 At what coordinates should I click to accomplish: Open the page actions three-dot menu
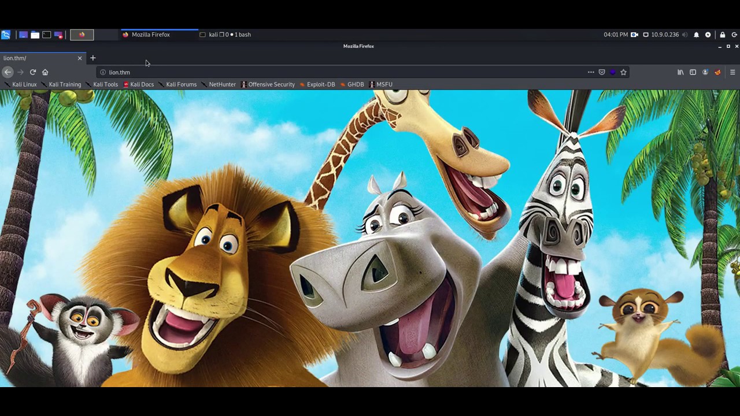tap(591, 72)
